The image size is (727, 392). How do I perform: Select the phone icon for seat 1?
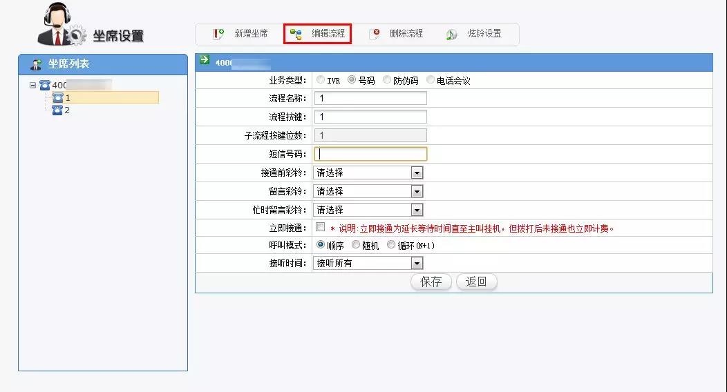pos(58,98)
